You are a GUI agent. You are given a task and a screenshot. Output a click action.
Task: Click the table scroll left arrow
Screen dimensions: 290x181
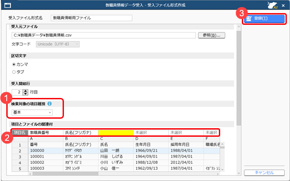pyautogui.click(x=31, y=174)
